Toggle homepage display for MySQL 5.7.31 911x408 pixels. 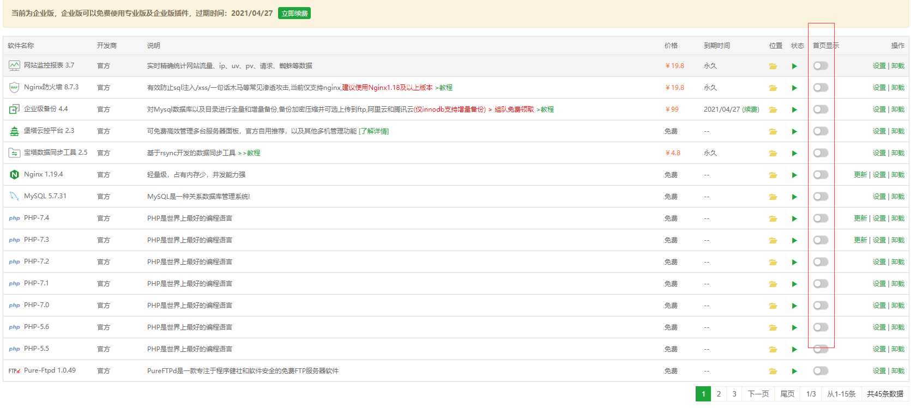click(x=820, y=197)
